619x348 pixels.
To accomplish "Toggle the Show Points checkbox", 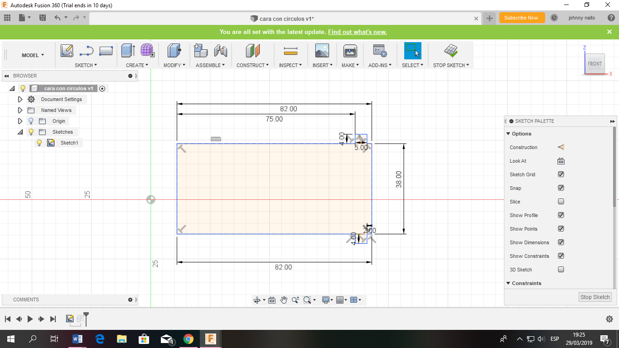I will coord(561,229).
